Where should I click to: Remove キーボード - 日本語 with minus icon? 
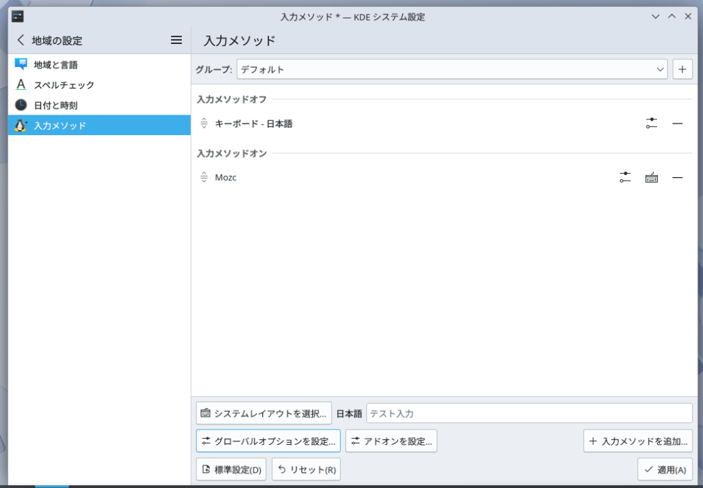click(677, 124)
